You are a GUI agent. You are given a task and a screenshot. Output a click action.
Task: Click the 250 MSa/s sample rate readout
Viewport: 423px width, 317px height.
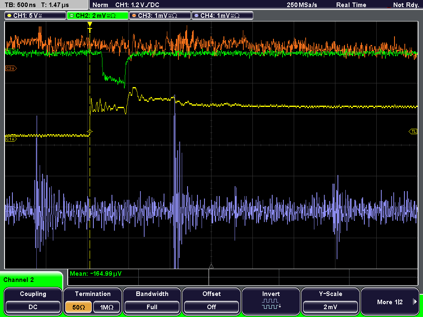(x=302, y=5)
